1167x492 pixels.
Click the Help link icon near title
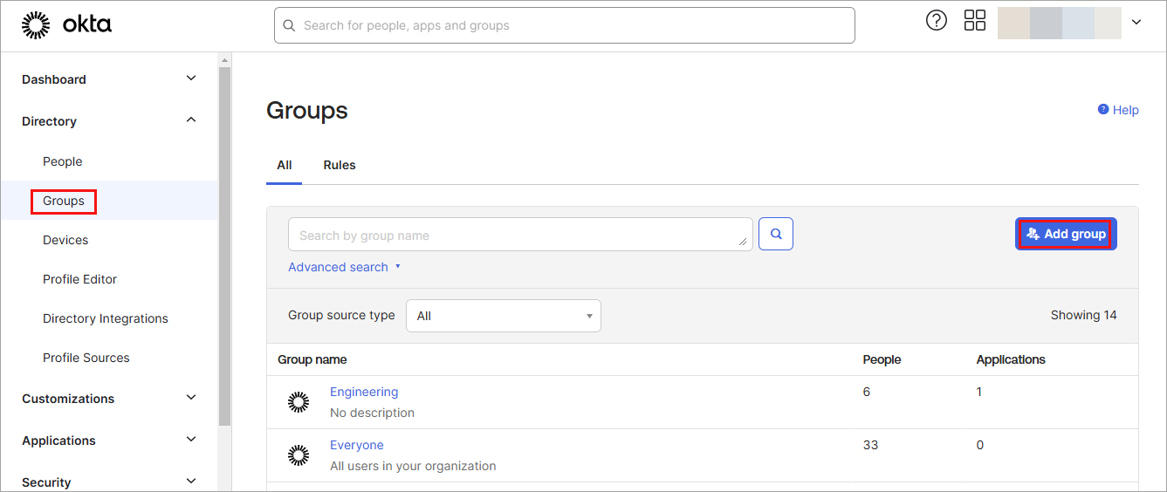1103,110
